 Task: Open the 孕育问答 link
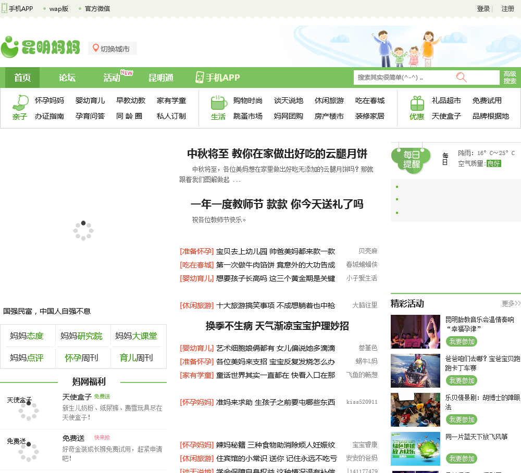point(90,116)
